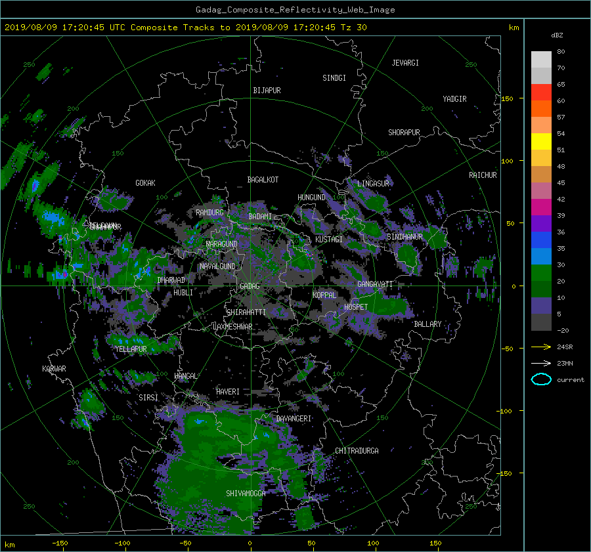This screenshot has height=552, width=591.
Task: Select the 80 dBZ light grey swatch
Action: tap(541, 59)
